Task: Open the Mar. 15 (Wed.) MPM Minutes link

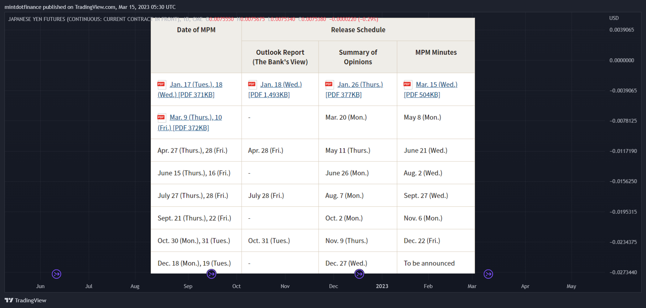Action: (431, 90)
